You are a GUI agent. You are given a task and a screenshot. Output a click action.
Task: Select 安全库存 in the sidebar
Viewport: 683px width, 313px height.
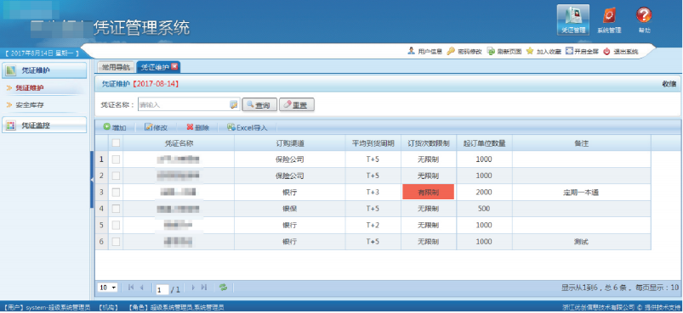(x=30, y=104)
